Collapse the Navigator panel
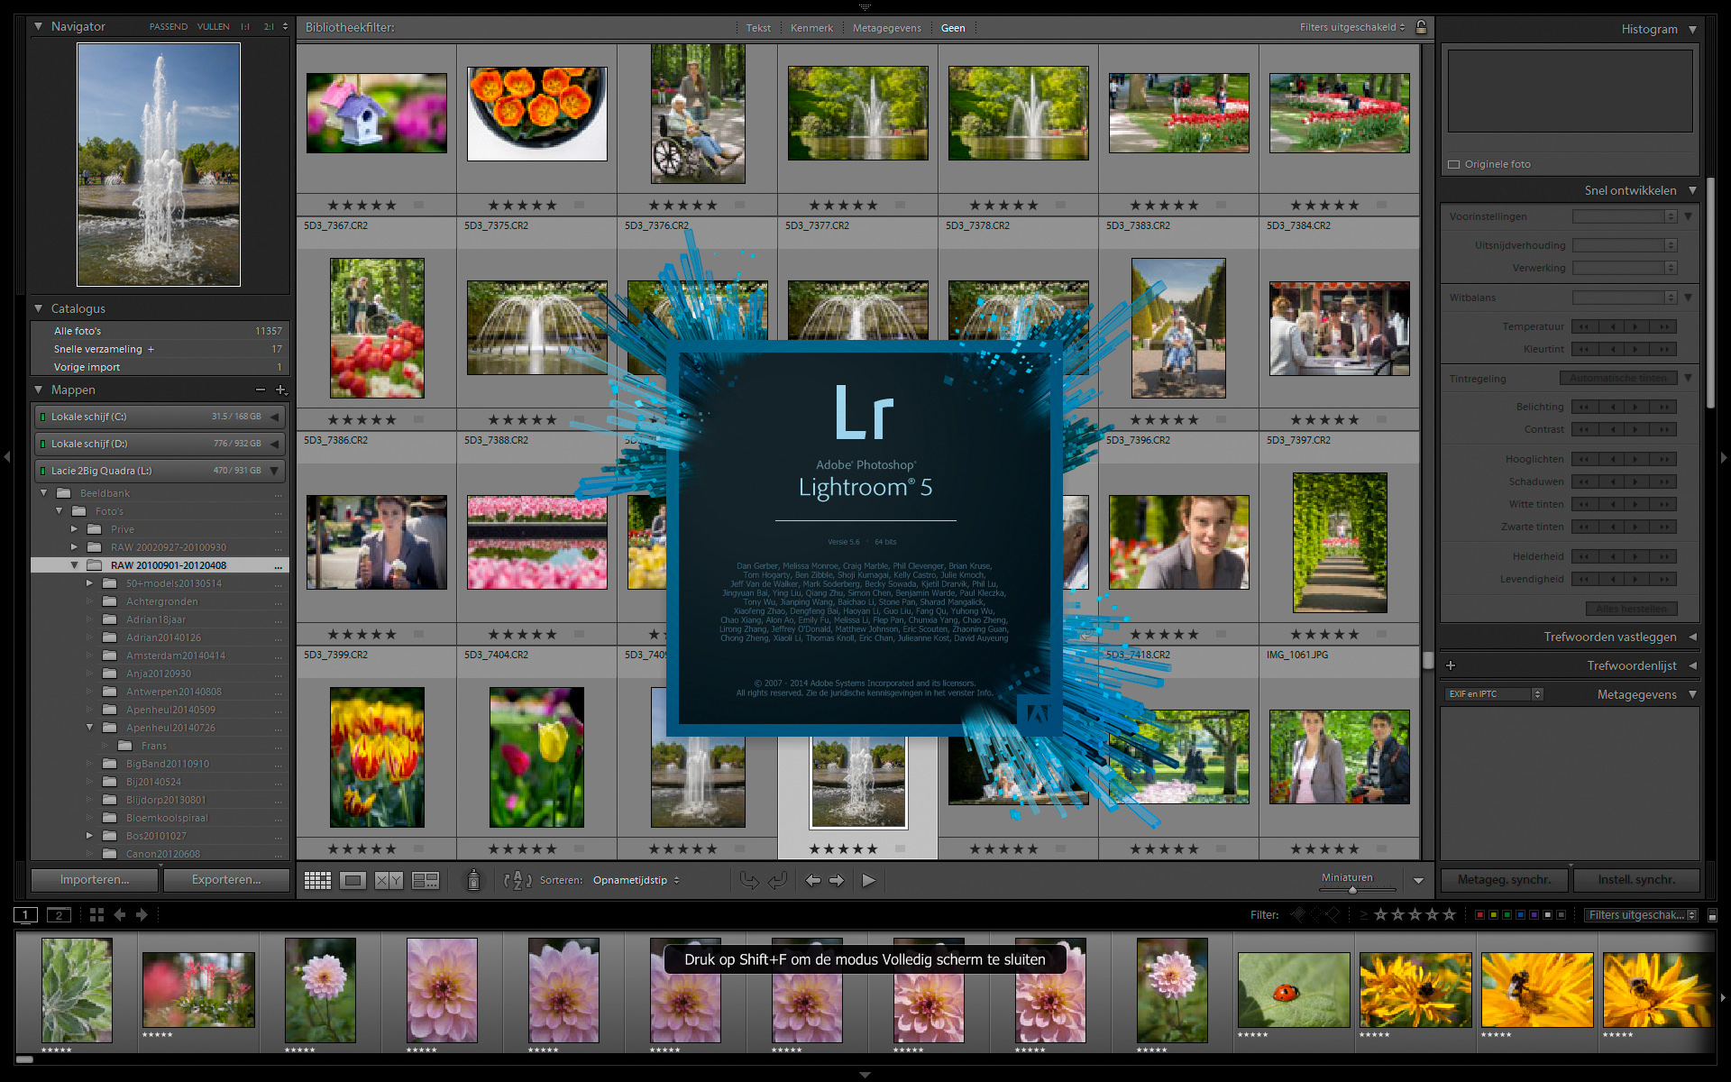The image size is (1731, 1082). 38,26
